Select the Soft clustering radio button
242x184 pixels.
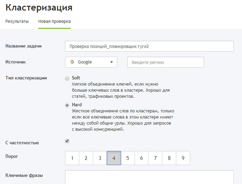coord(67,78)
